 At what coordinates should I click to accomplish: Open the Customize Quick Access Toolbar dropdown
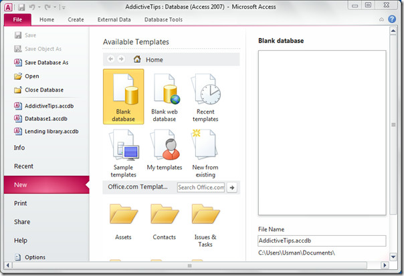click(64, 8)
